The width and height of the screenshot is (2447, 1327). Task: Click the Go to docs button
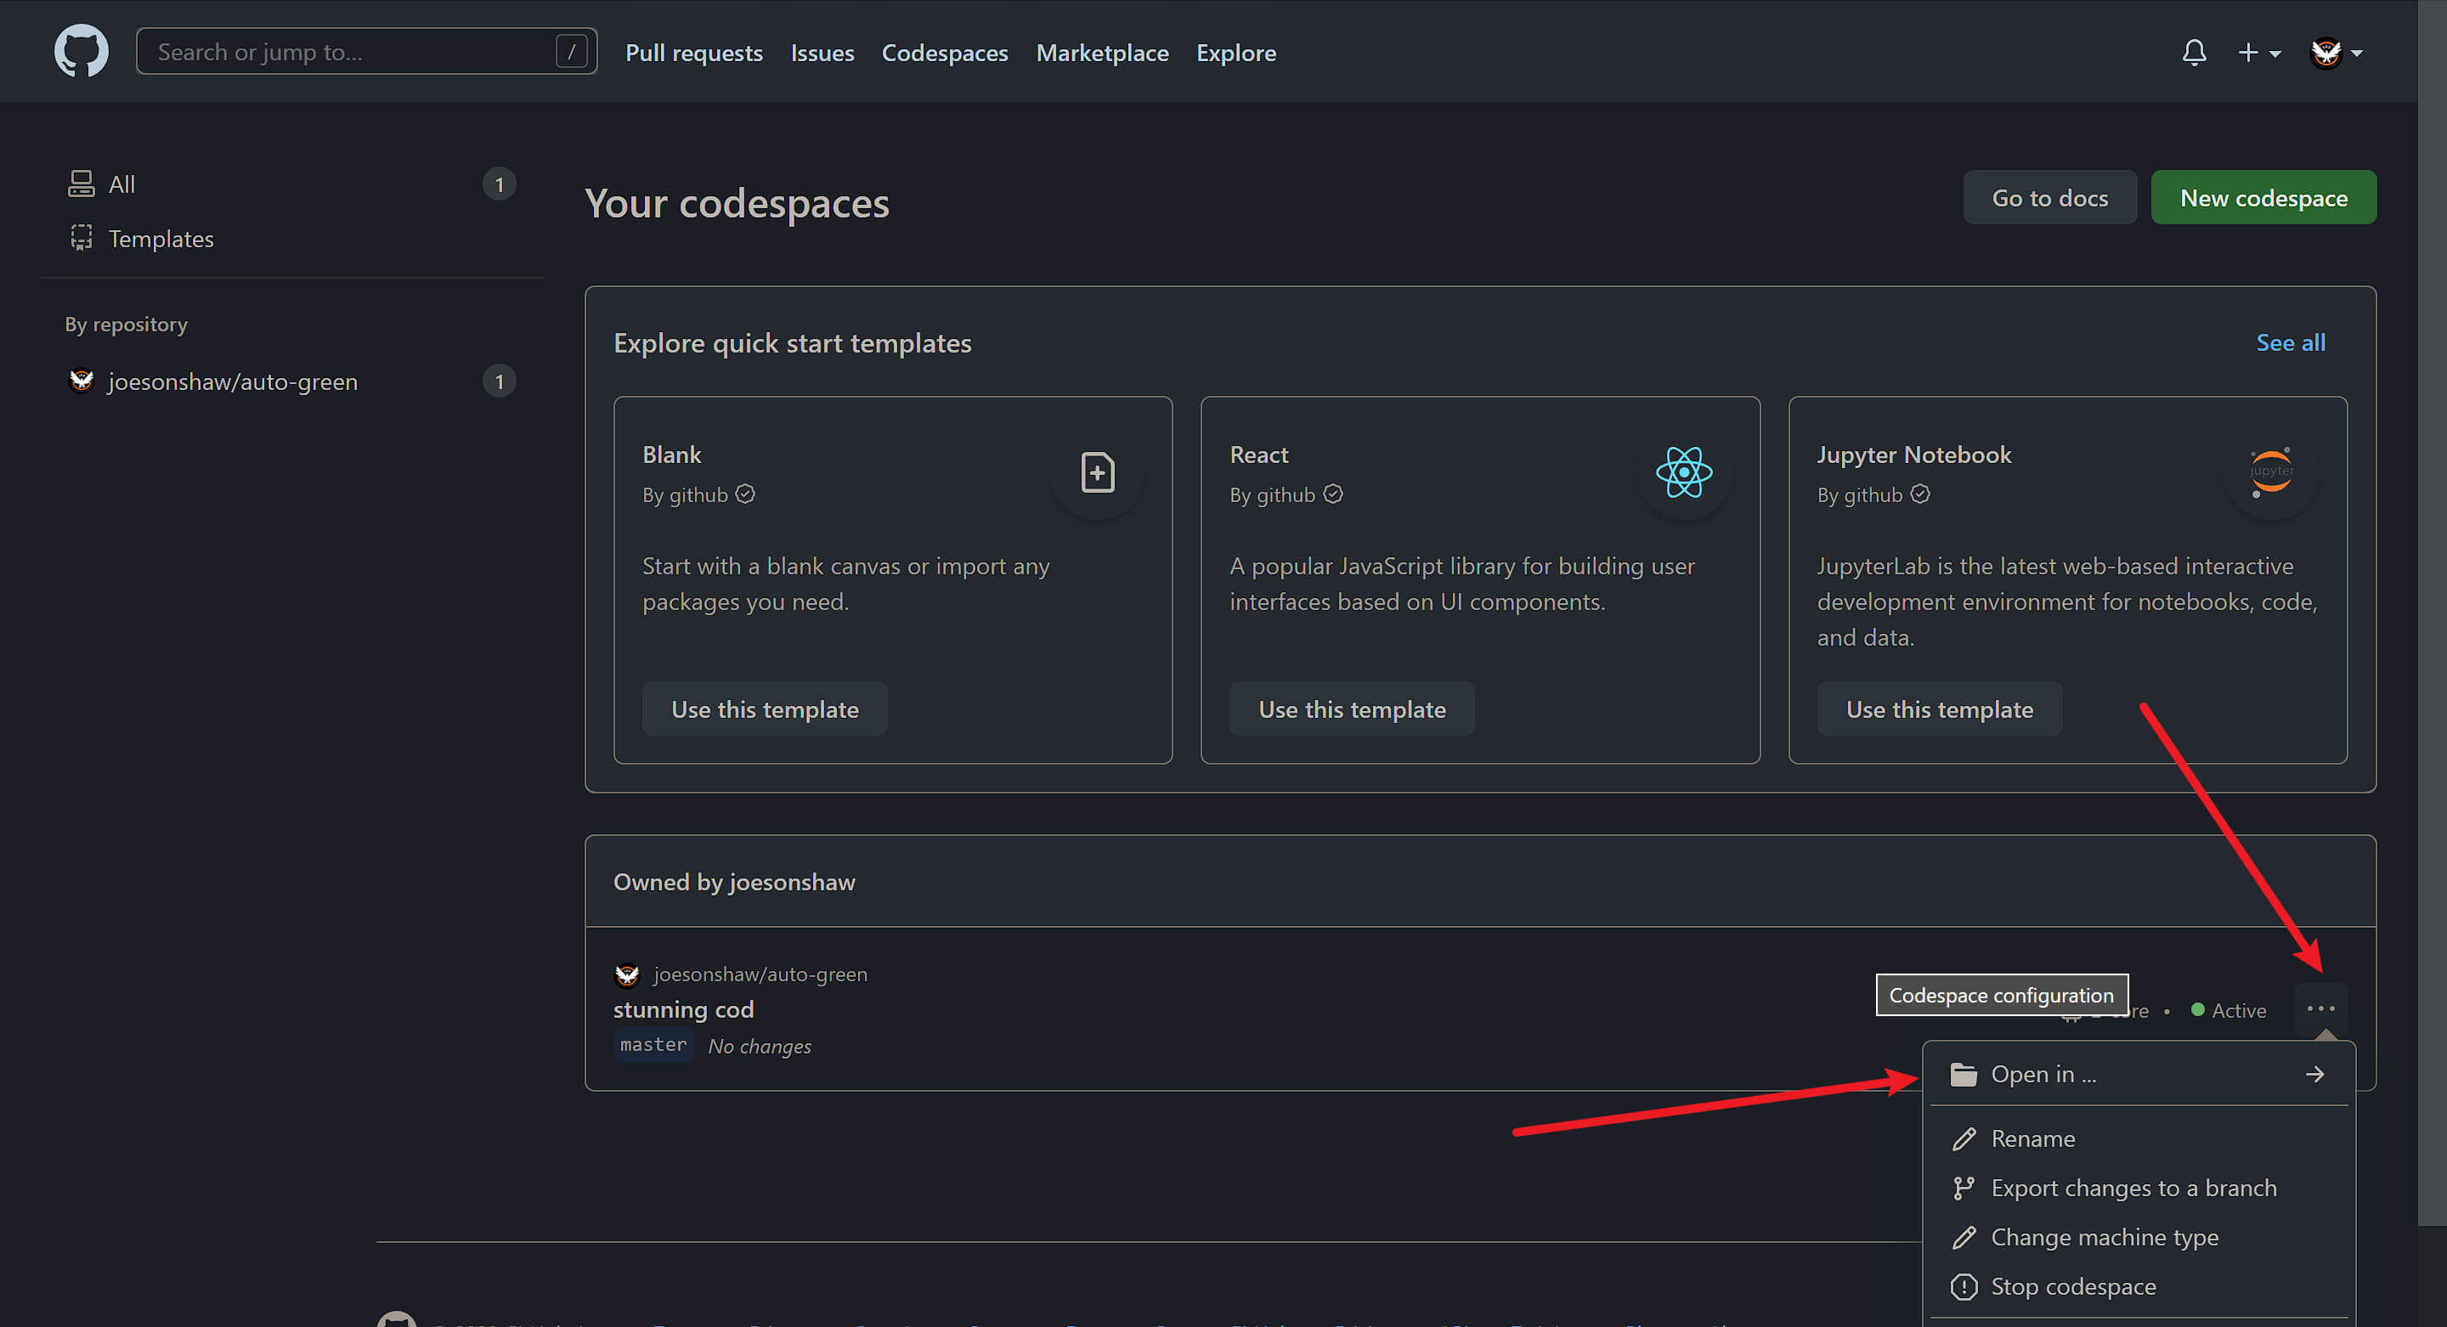pos(2049,198)
